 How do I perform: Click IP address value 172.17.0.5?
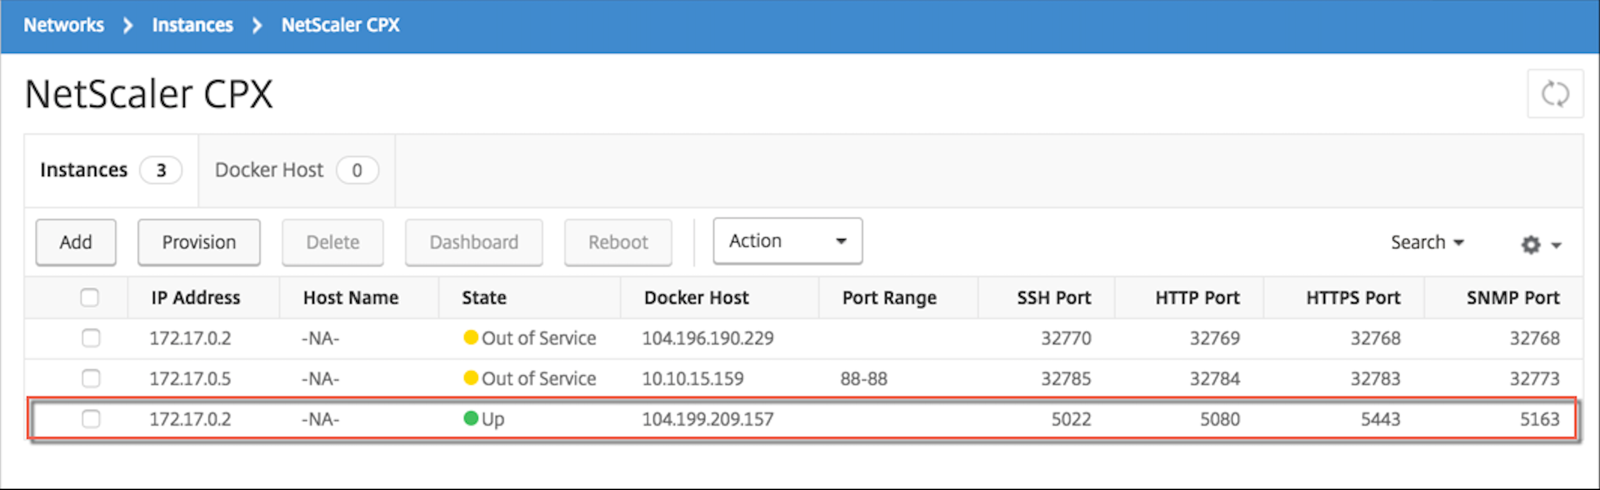click(190, 378)
